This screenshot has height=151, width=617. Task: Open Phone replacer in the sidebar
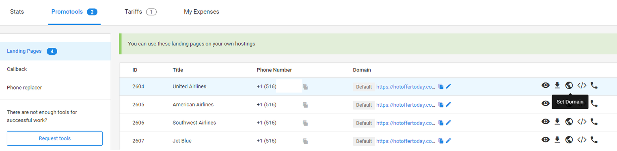coord(24,87)
